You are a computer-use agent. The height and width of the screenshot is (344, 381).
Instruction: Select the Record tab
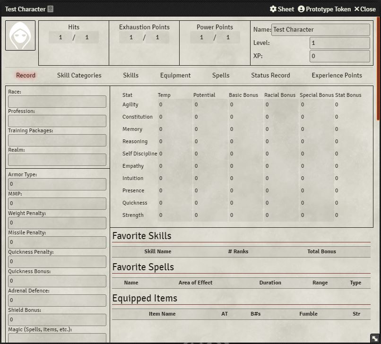[x=26, y=75]
